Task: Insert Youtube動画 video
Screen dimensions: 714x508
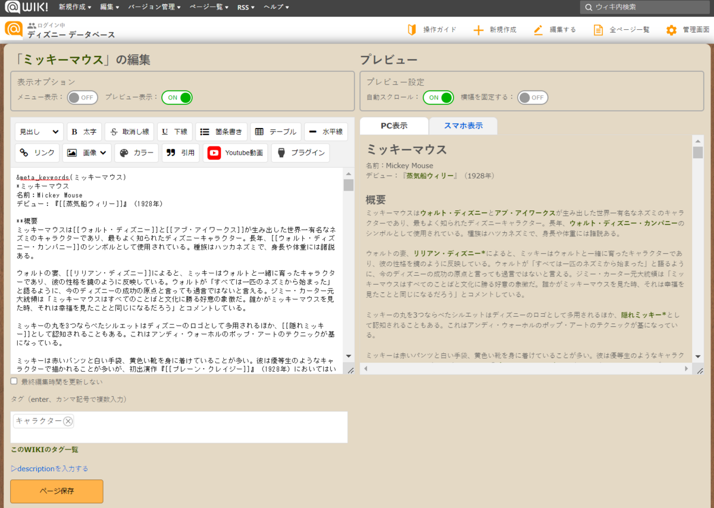Action: click(236, 153)
